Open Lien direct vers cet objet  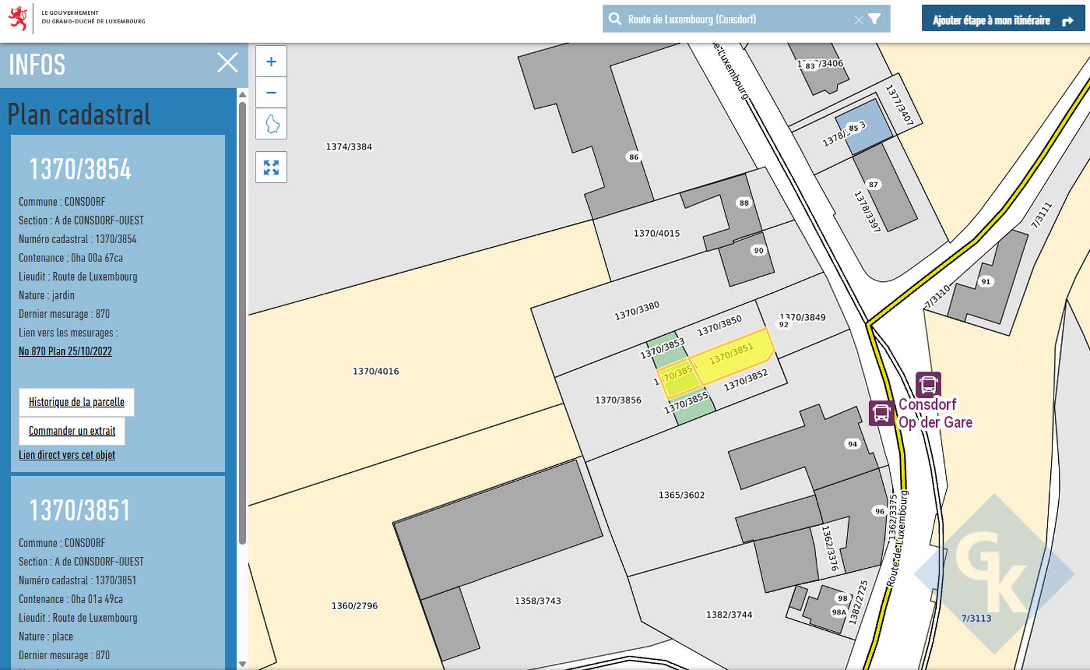(x=67, y=455)
